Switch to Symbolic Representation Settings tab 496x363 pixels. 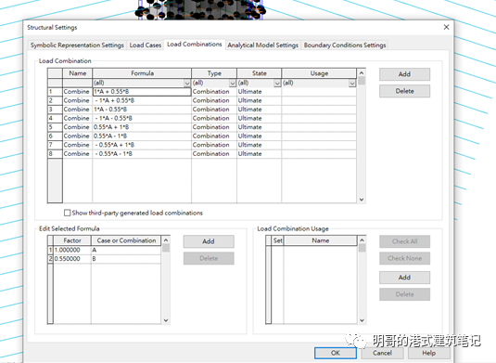click(77, 45)
